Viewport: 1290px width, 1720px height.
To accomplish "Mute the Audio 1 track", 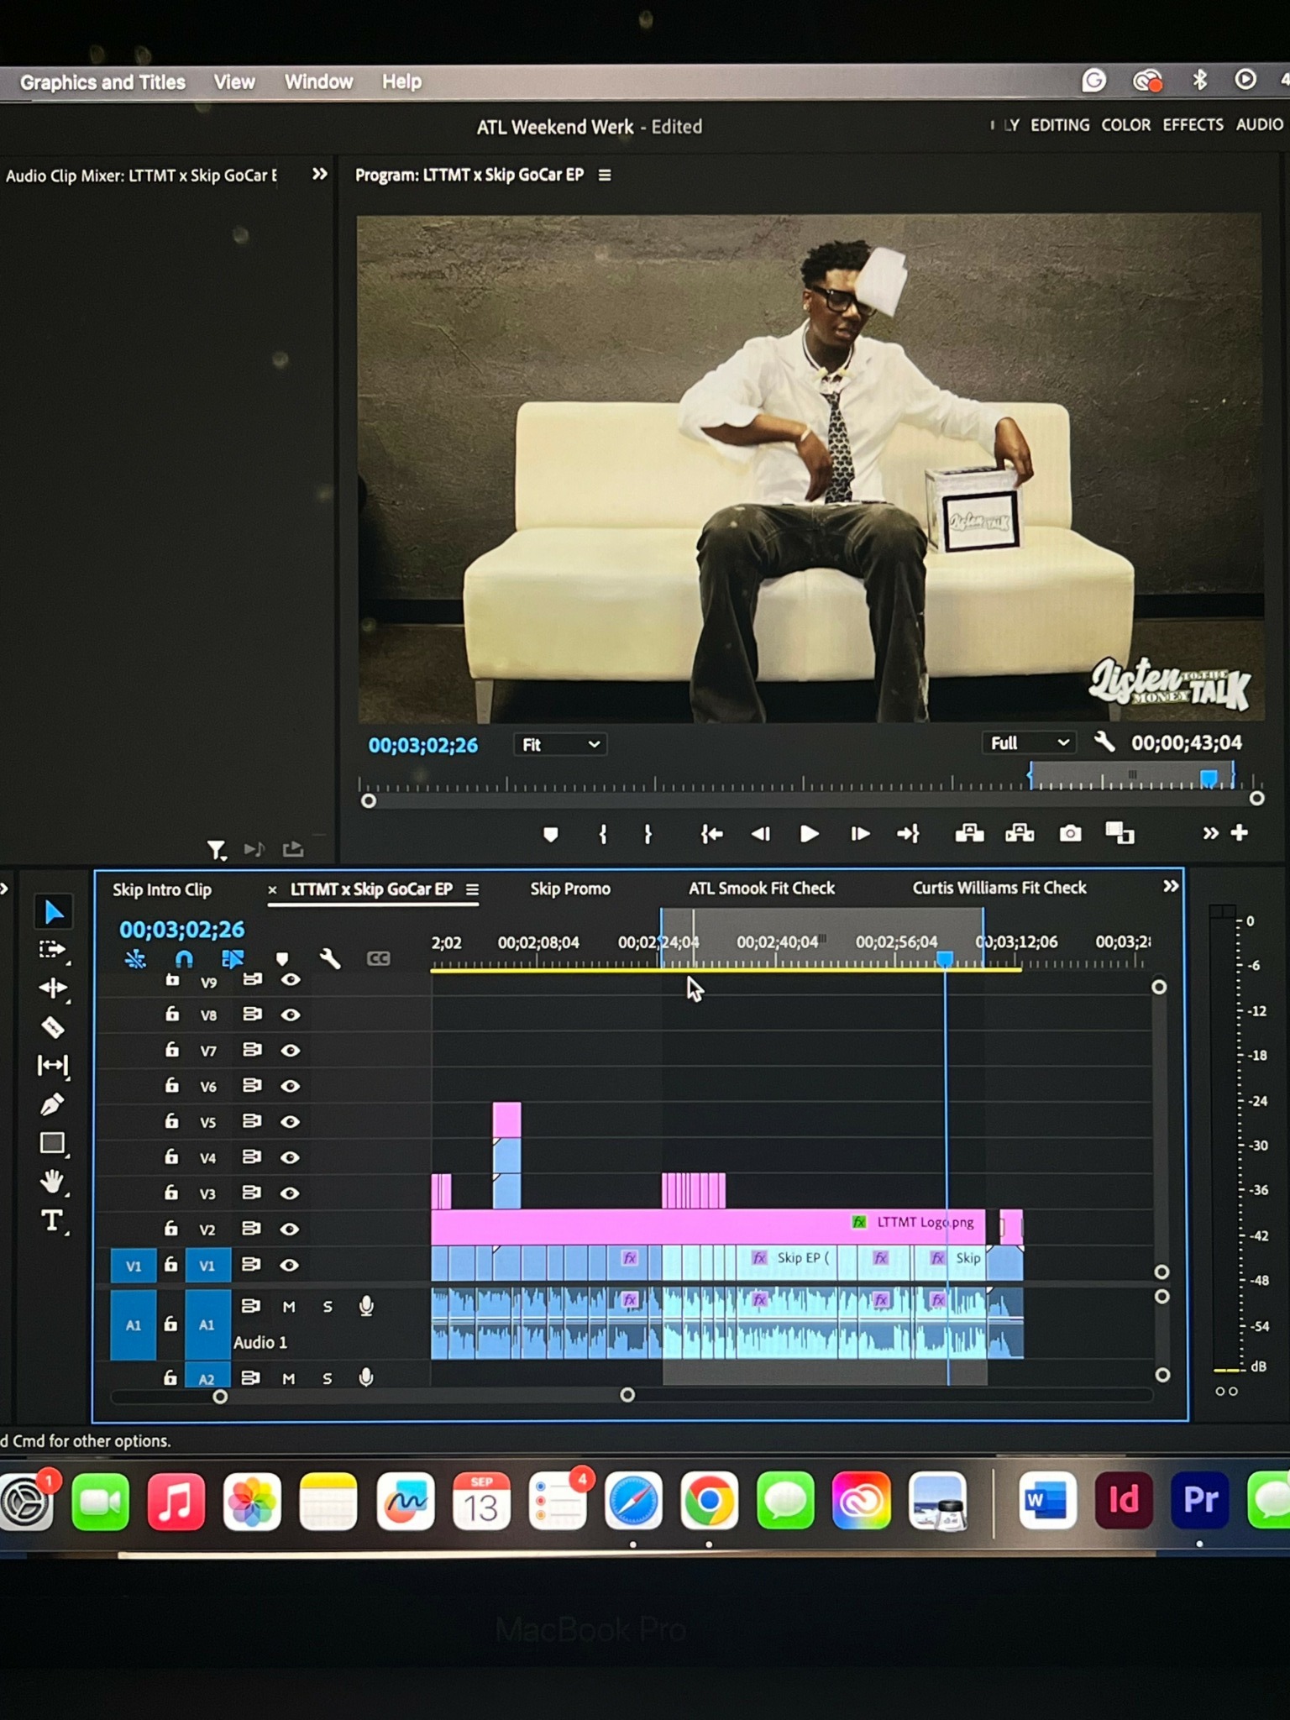I will 289,1307.
